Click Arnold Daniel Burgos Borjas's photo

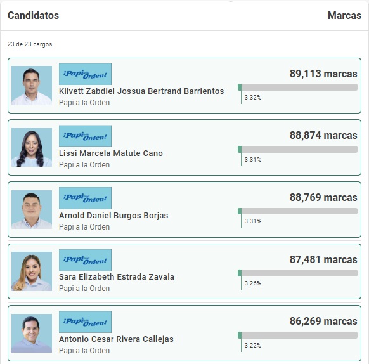coord(32,209)
